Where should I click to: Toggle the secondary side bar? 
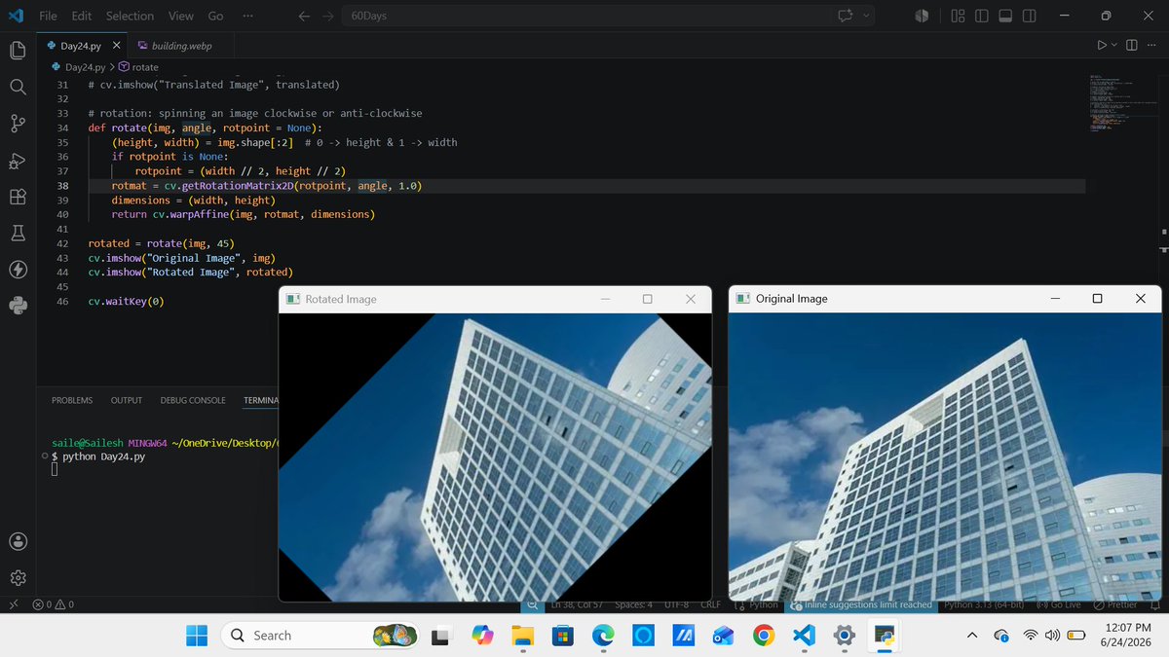pyautogui.click(x=1030, y=16)
